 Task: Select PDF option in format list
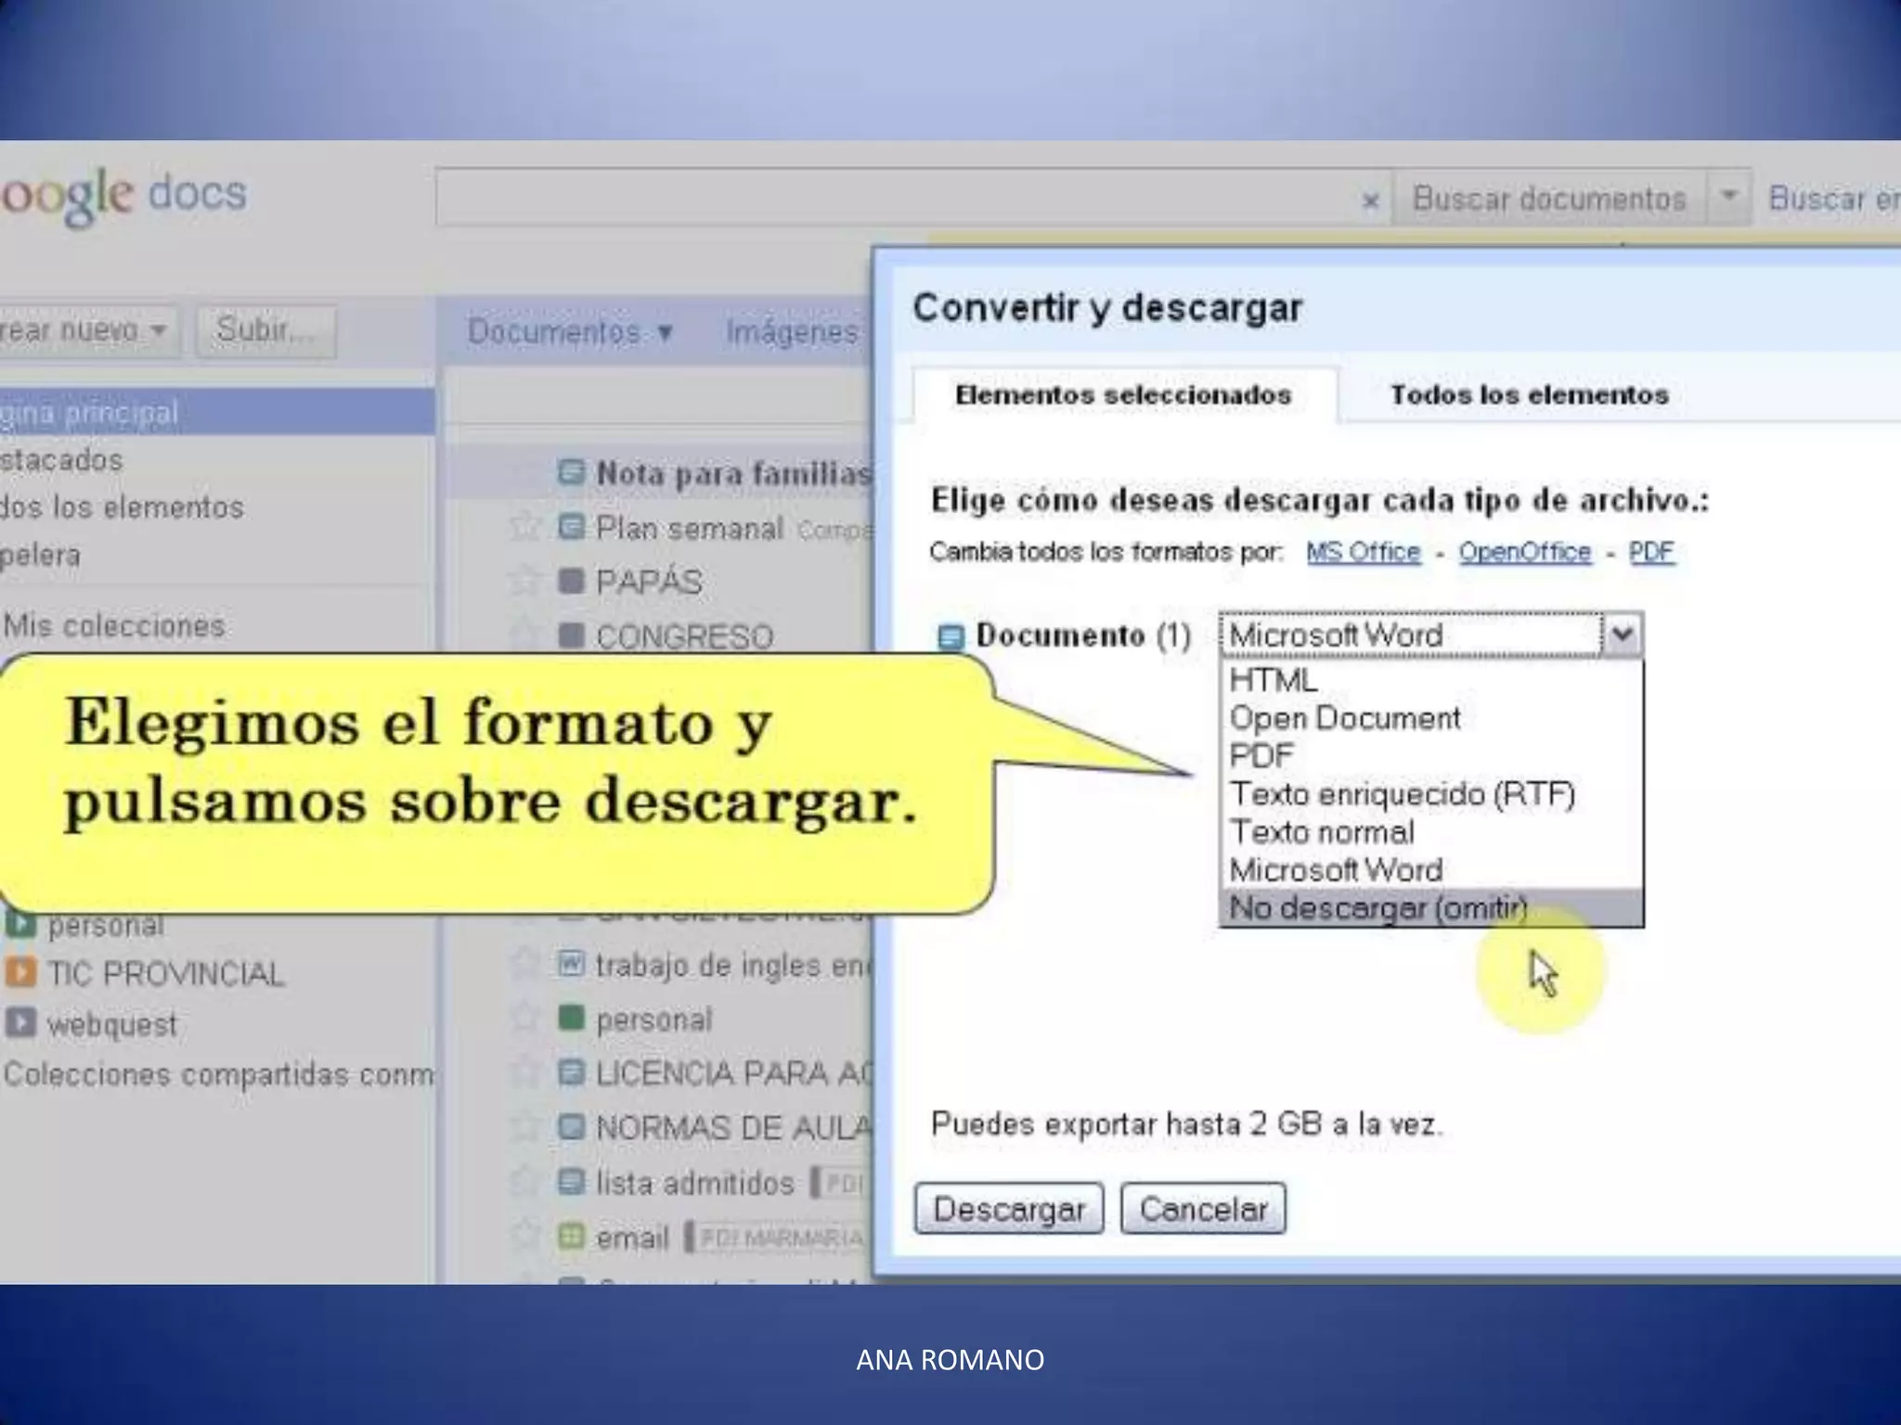coord(1261,756)
